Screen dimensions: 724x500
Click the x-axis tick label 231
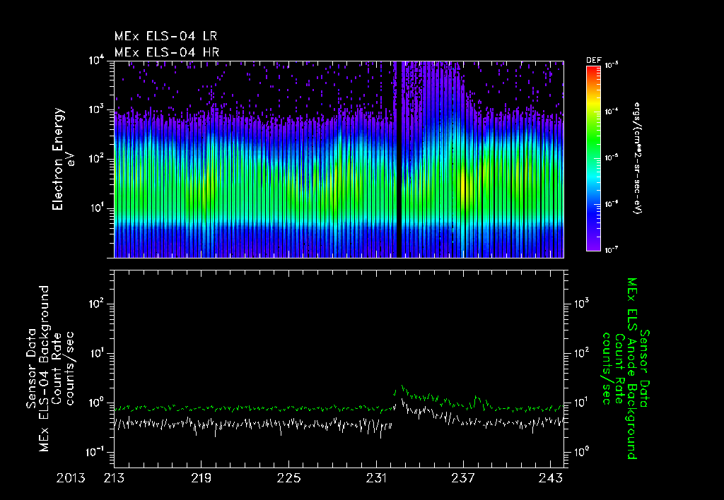(x=376, y=478)
